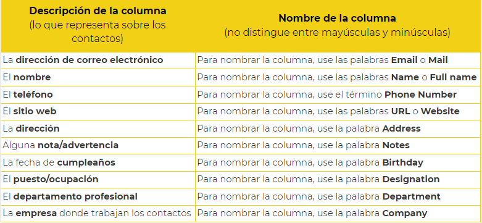Select the 'El puesto/ocupación' cell
The image size is (482, 223).
tap(98, 180)
